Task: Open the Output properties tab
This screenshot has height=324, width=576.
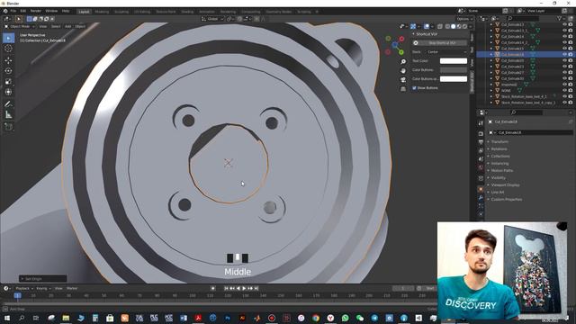Action: coord(481,142)
